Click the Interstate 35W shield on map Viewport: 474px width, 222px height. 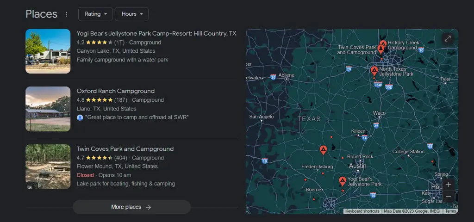click(x=378, y=84)
